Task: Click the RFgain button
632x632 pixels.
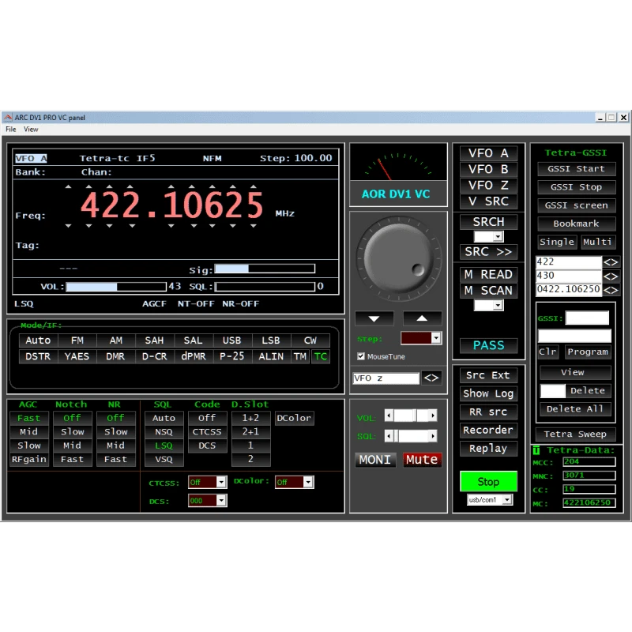Action: [x=29, y=460]
